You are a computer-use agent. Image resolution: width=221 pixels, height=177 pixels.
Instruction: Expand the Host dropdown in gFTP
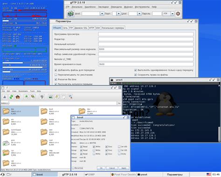coord(102,14)
